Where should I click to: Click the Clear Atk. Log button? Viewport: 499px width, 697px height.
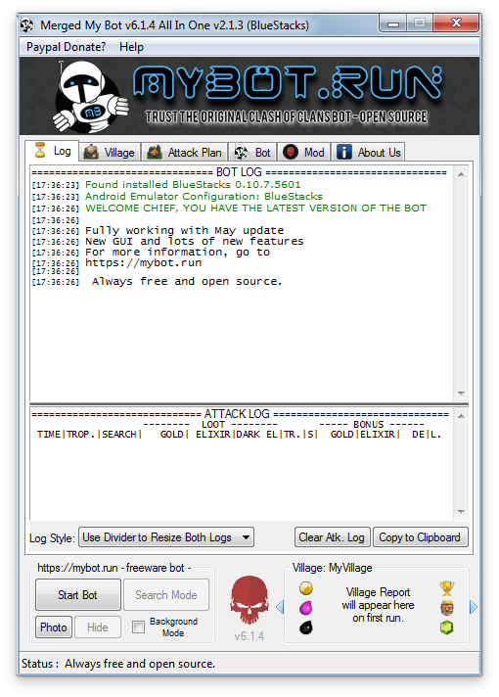click(332, 537)
